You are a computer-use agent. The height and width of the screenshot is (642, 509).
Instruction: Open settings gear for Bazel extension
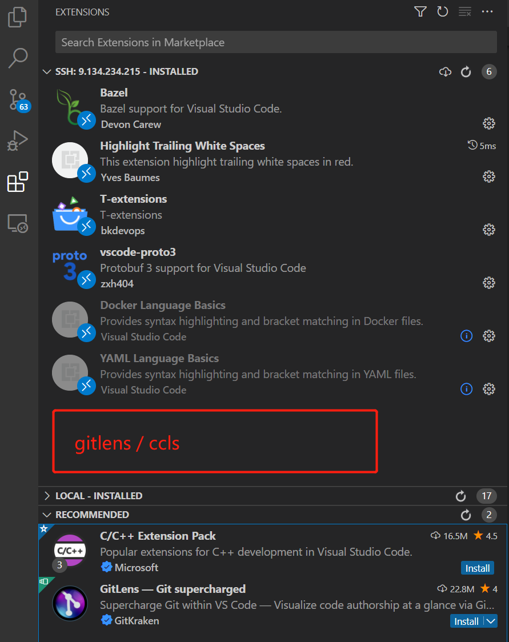[489, 123]
